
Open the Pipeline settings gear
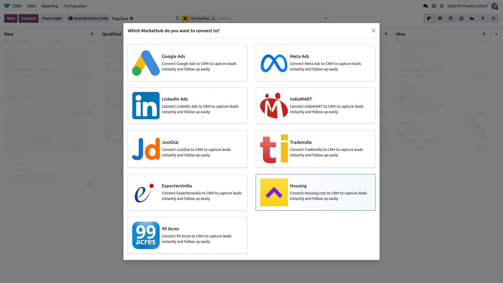[x=132, y=18]
